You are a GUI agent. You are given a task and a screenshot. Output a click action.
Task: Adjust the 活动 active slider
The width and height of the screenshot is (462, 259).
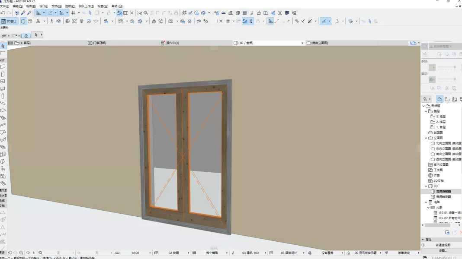click(447, 80)
